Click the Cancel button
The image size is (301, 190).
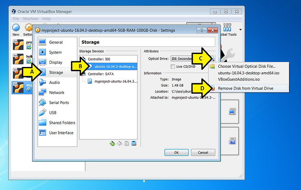point(203,153)
